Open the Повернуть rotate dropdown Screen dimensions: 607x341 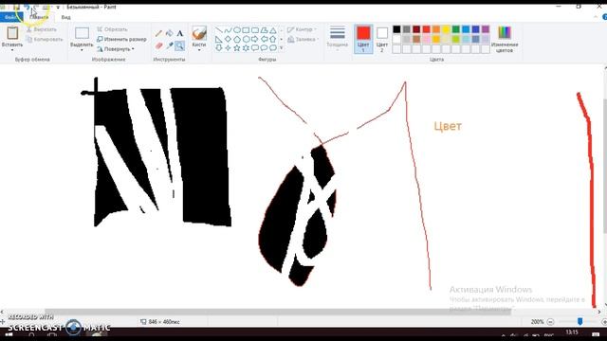[116, 49]
